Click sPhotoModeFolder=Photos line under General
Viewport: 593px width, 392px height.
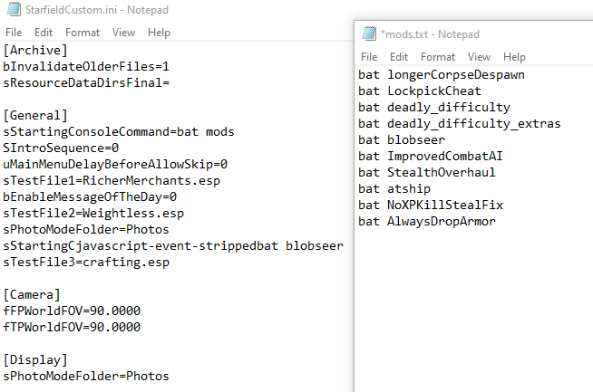point(86,230)
